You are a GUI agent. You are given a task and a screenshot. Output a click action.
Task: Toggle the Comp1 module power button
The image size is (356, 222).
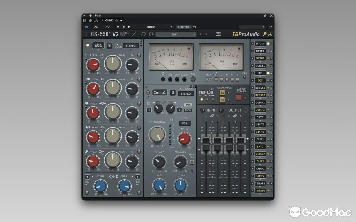[148, 92]
